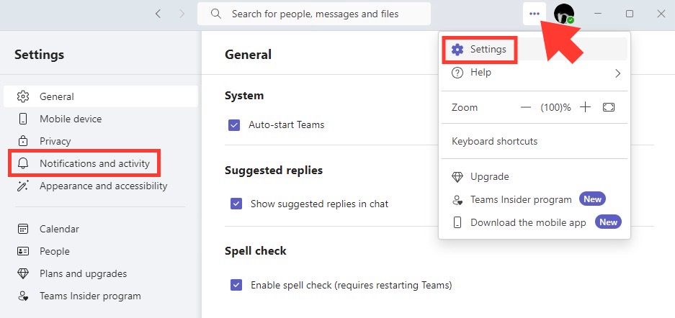Click the New badge beside Download the mobile app
Image resolution: width=675 pixels, height=318 pixels.
coord(608,222)
